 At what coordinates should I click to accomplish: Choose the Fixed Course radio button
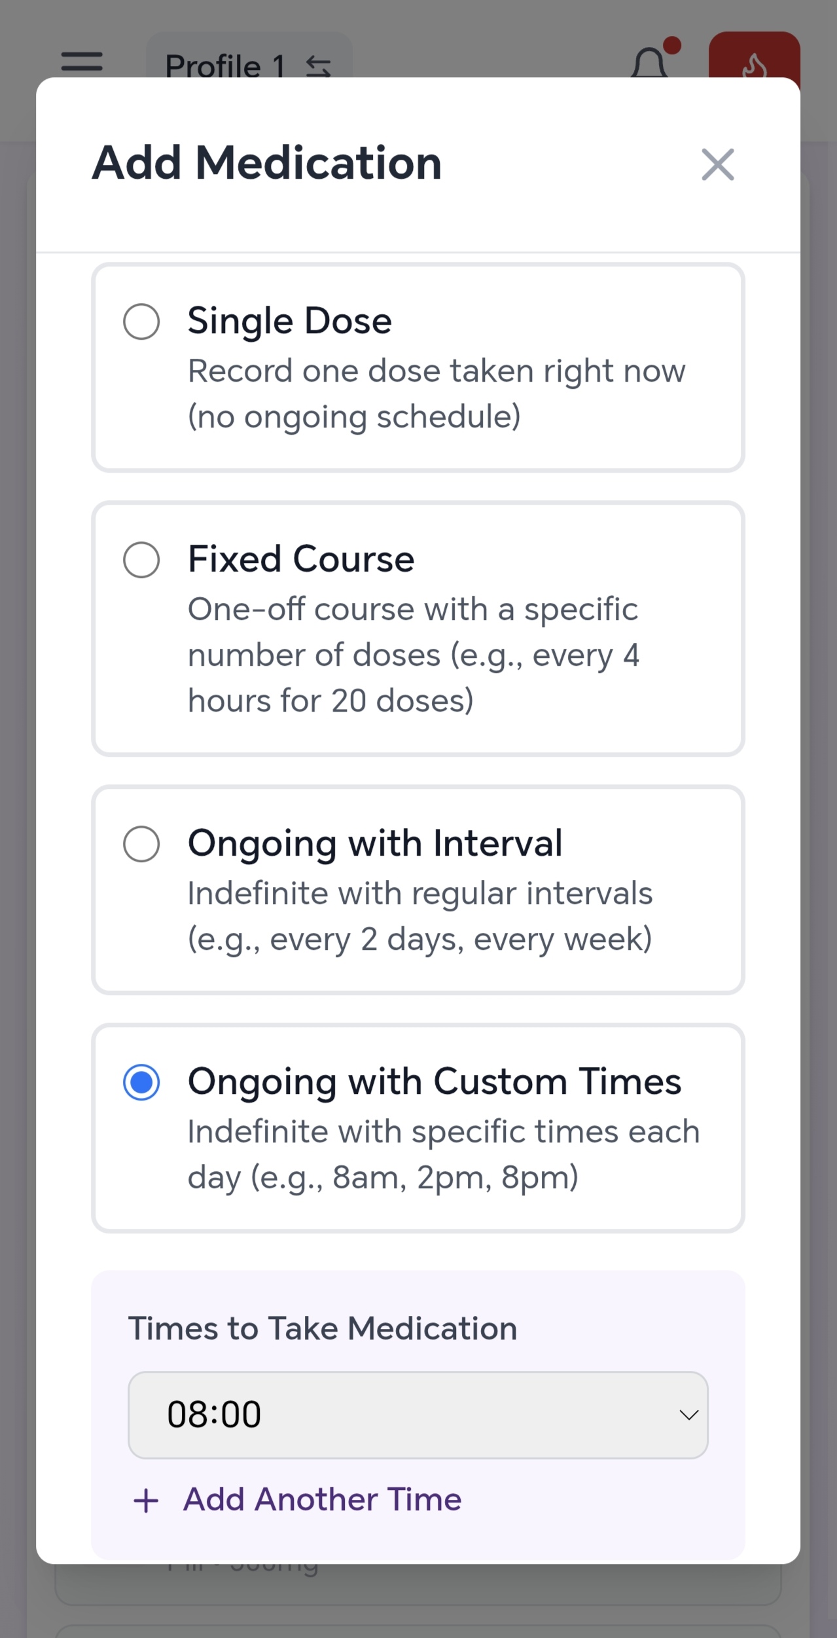141,560
